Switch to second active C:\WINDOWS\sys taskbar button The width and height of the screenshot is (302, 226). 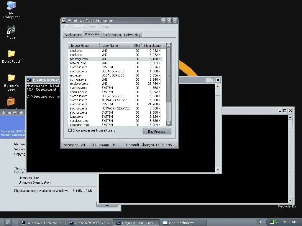[x=136, y=223]
